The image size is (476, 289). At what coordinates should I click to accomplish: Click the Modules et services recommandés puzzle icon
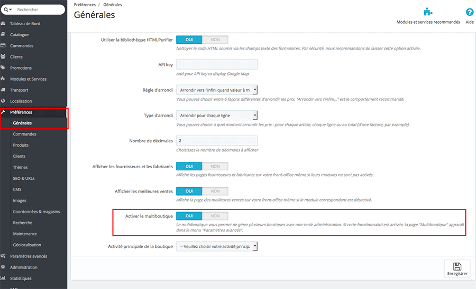(x=428, y=12)
